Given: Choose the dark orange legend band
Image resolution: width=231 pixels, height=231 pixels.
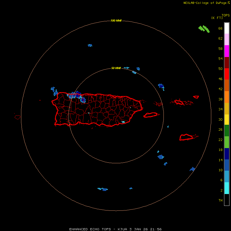Looking at the screenshot, I should point(227,85).
